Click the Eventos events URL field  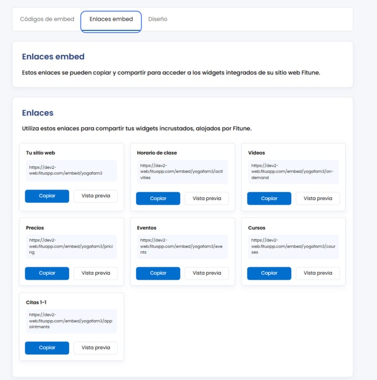pos(182,246)
